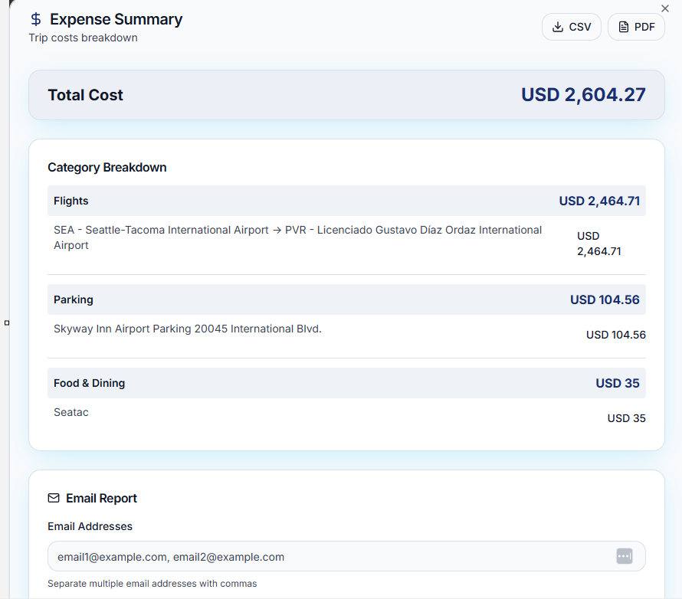The width and height of the screenshot is (682, 599).
Task: Focus the Email Addresses input field
Action: pos(346,556)
